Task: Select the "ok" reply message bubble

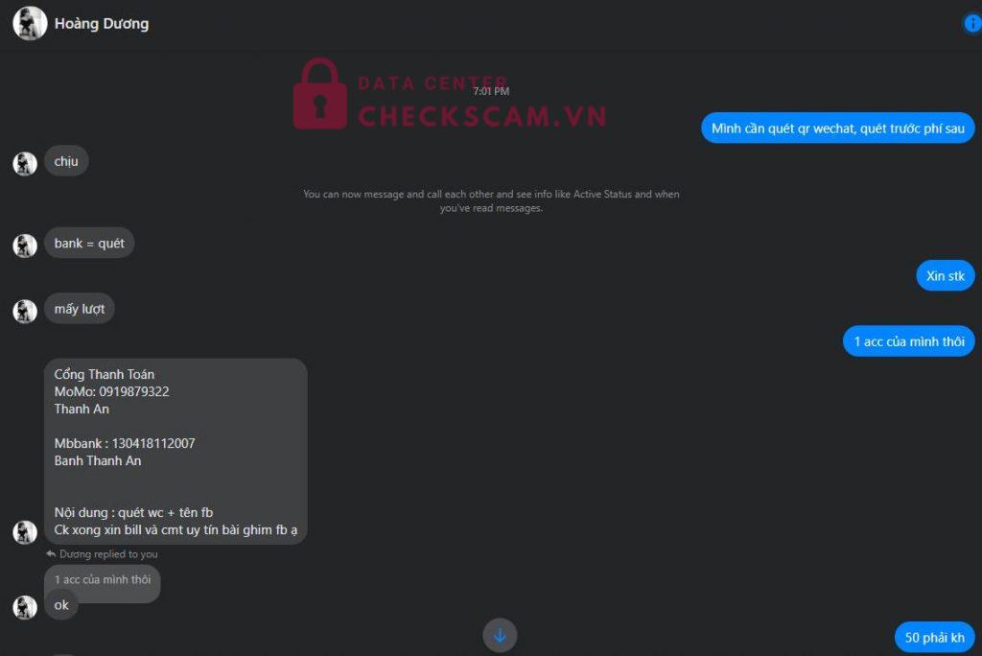Action: pyautogui.click(x=61, y=605)
